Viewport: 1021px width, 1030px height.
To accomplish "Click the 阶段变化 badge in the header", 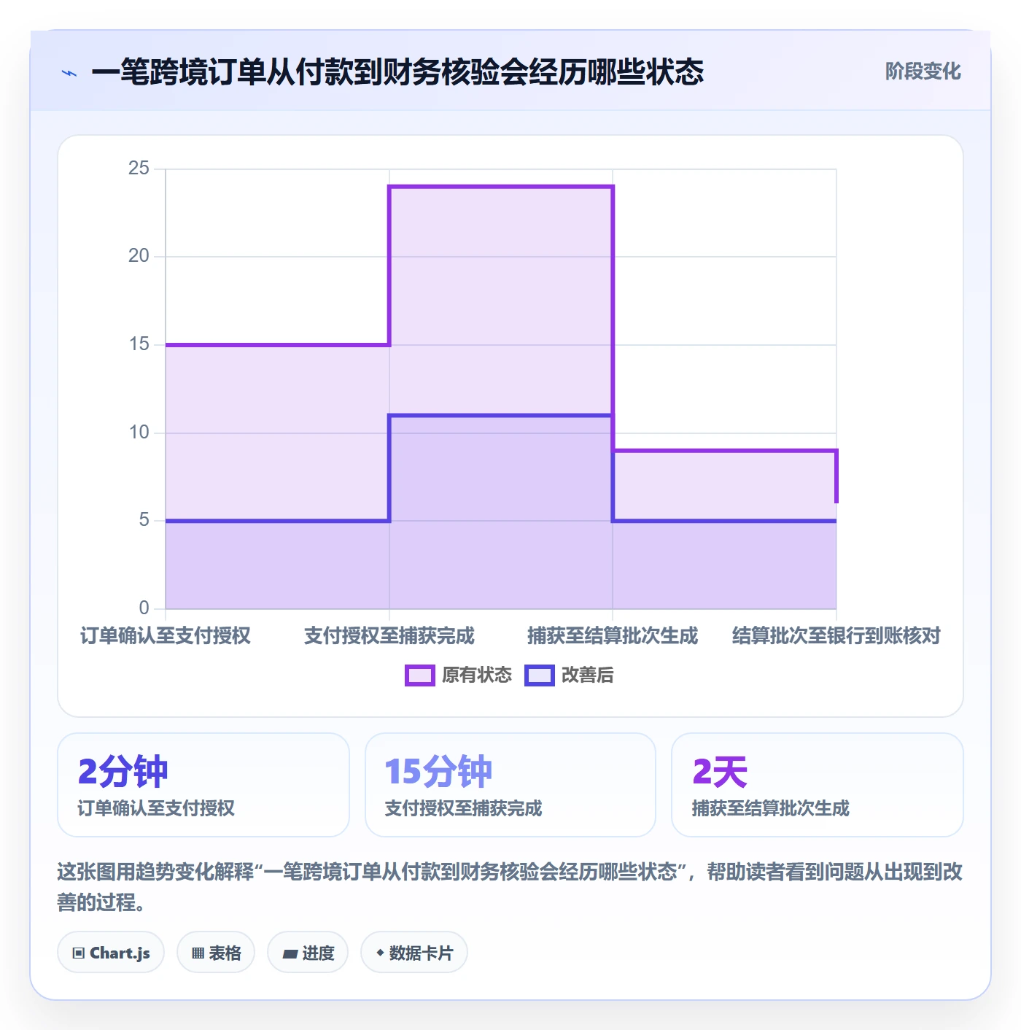I will 923,71.
